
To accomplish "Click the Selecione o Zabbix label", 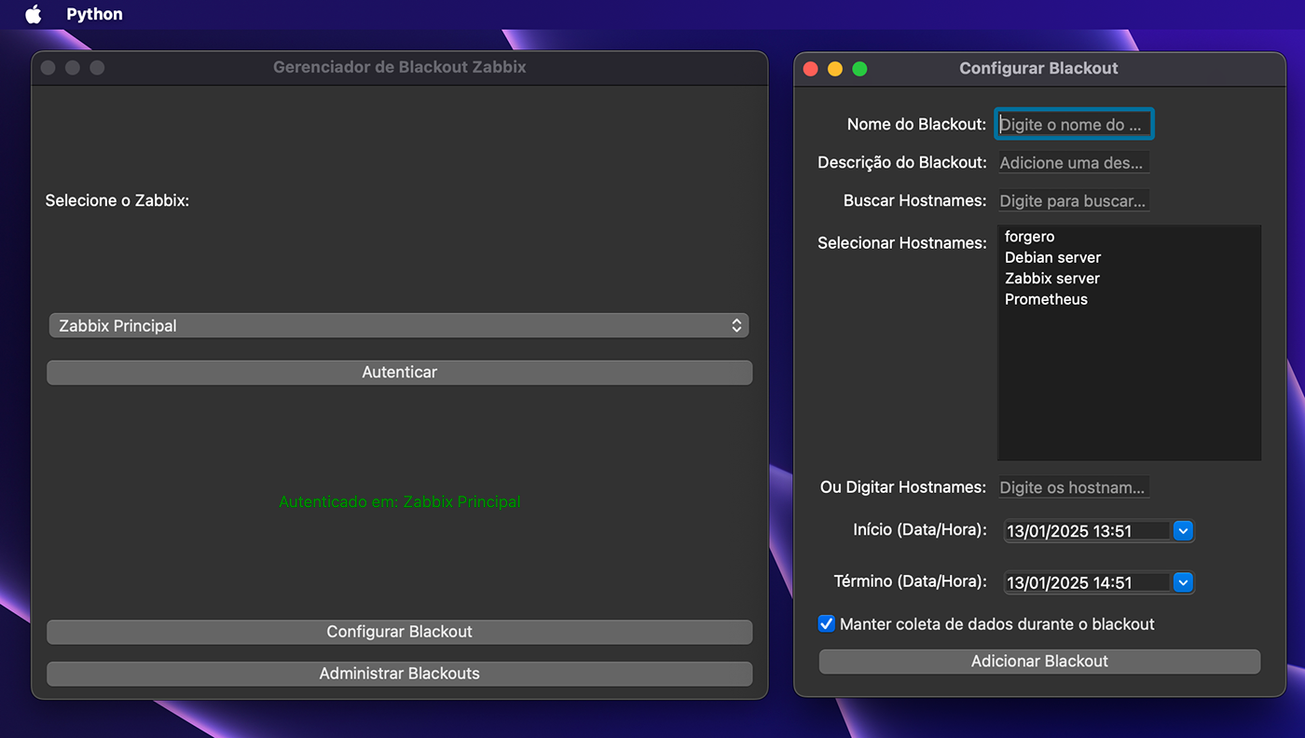I will pos(117,200).
